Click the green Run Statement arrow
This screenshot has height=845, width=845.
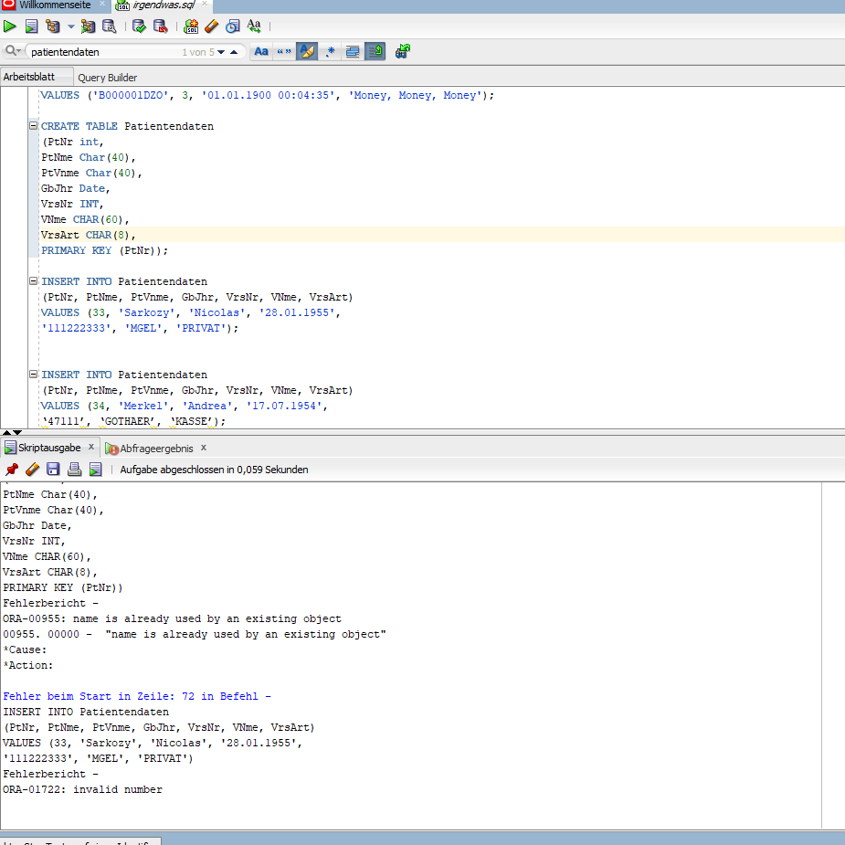point(10,26)
